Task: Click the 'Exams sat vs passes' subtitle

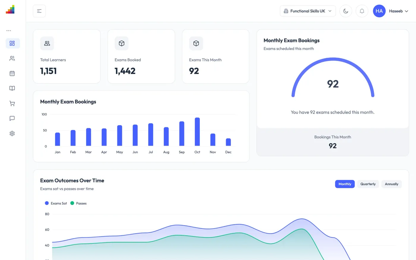Action: [x=67, y=189]
